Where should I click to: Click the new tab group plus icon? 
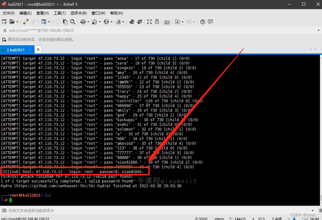point(177,22)
